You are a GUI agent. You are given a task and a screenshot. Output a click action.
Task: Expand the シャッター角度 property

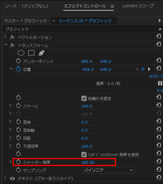point(10,162)
